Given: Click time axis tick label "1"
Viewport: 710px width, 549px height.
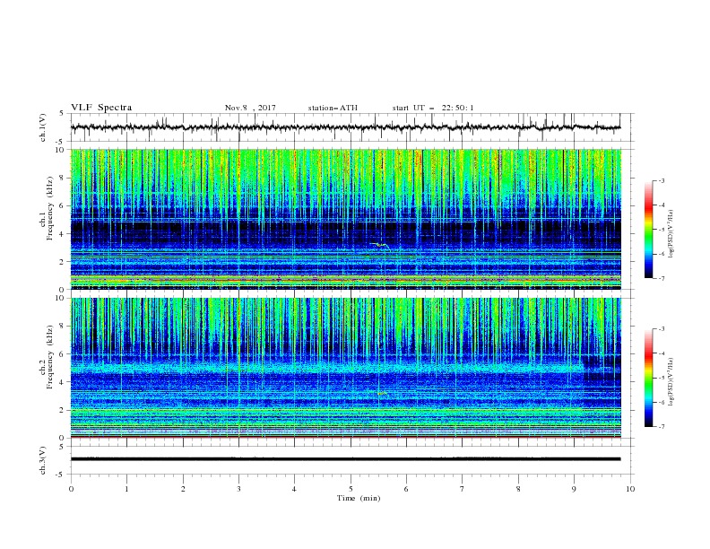Looking at the screenshot, I should tap(126, 489).
